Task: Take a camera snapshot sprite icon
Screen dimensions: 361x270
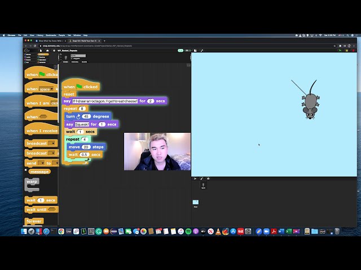Action: pyautogui.click(x=208, y=179)
